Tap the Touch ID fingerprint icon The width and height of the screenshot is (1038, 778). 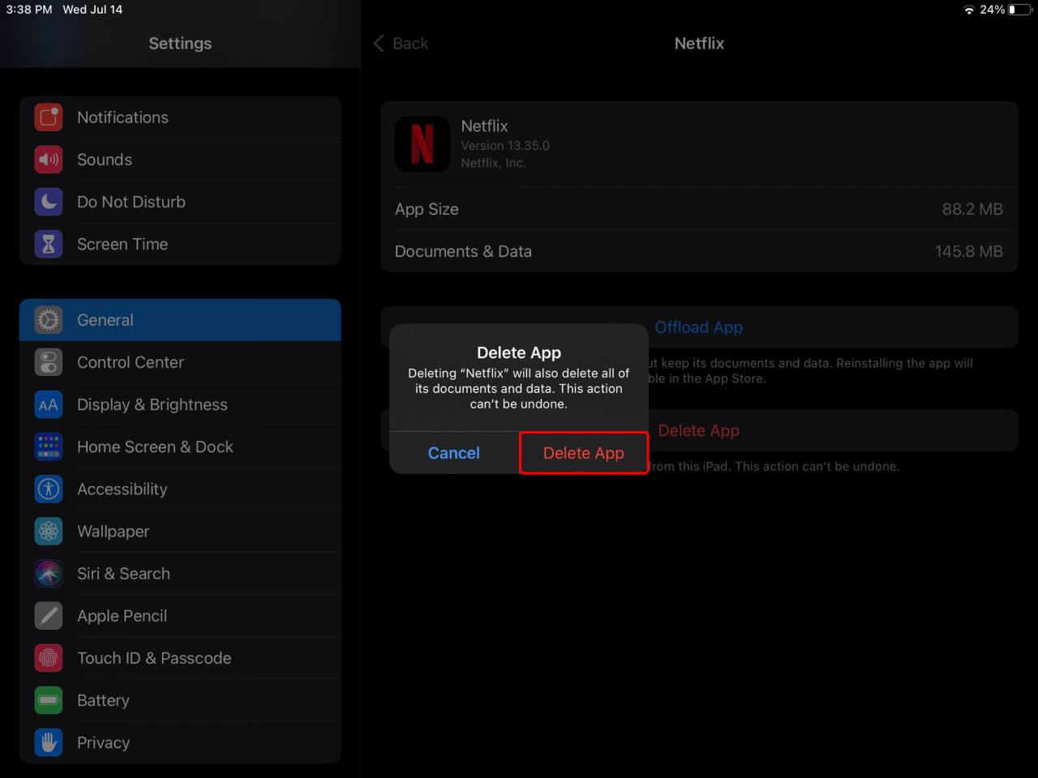pyautogui.click(x=48, y=658)
